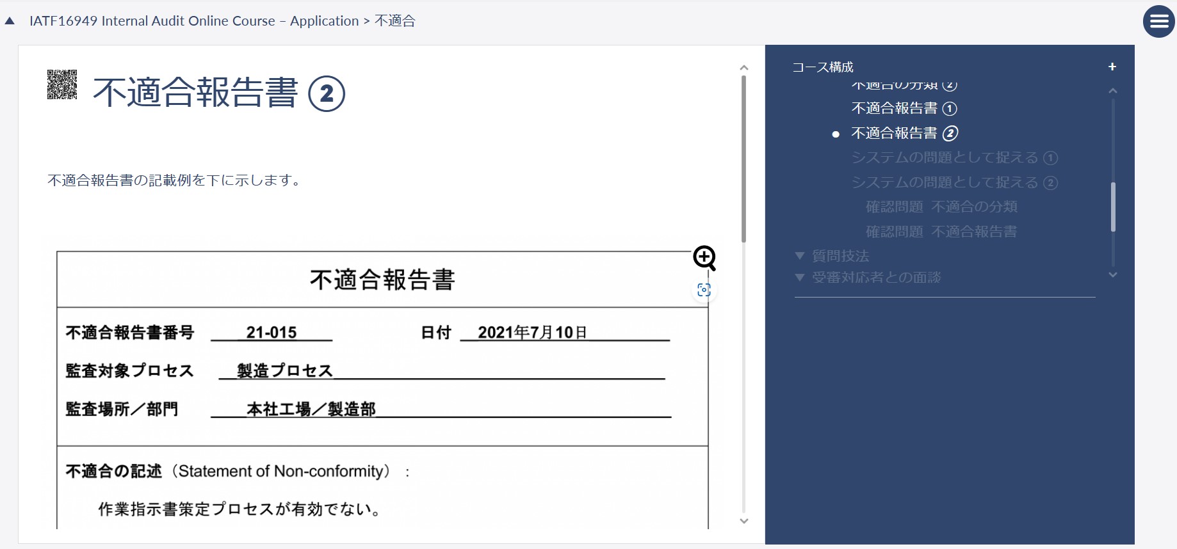Image resolution: width=1177 pixels, height=549 pixels.
Task: Expand the 受審対応者との面談 section
Action: click(x=868, y=277)
